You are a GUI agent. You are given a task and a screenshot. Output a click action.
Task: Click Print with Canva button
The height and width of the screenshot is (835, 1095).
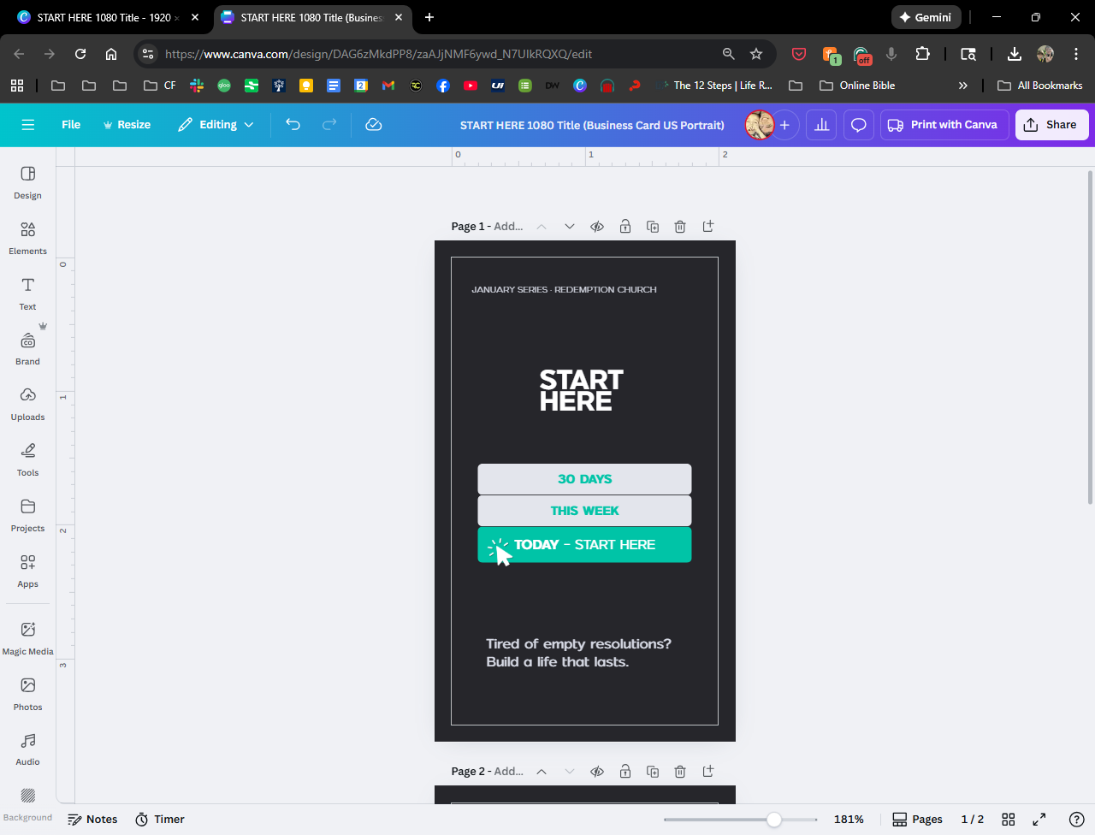click(x=944, y=125)
